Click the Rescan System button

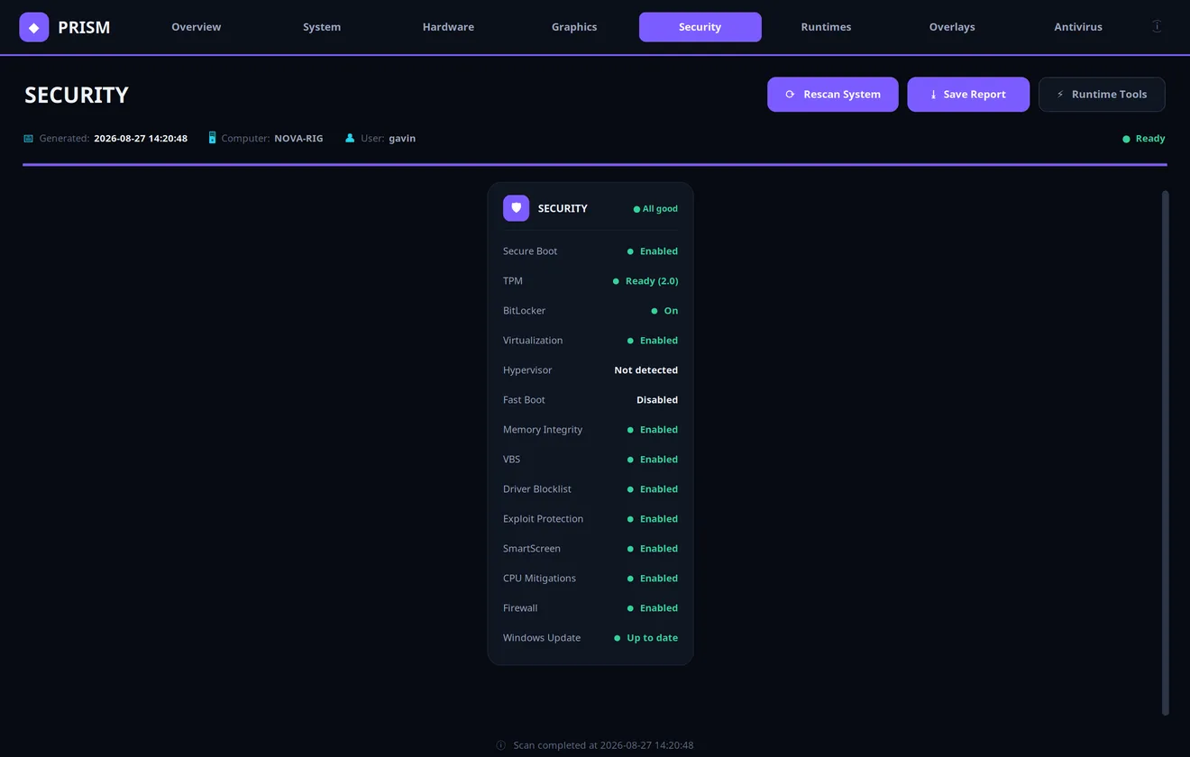pos(833,95)
